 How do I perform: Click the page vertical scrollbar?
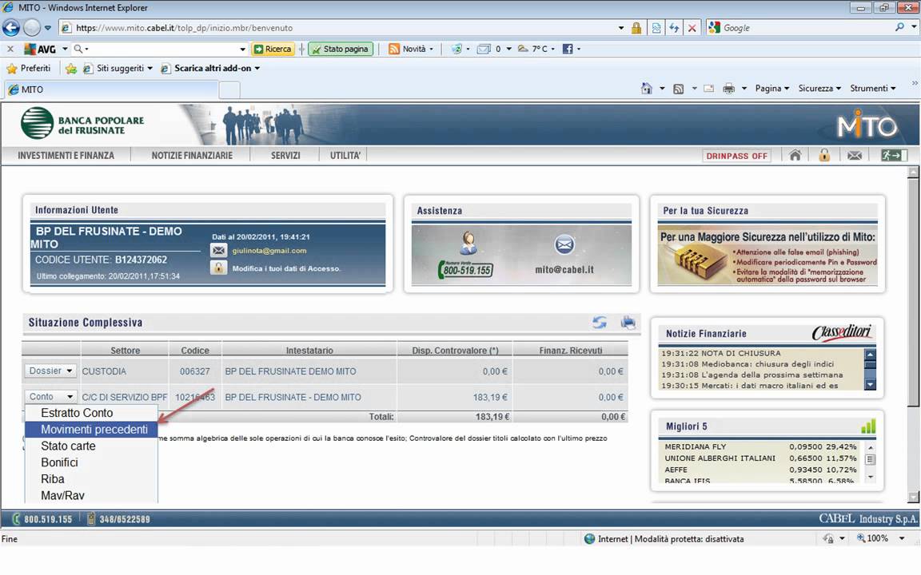pos(913,335)
